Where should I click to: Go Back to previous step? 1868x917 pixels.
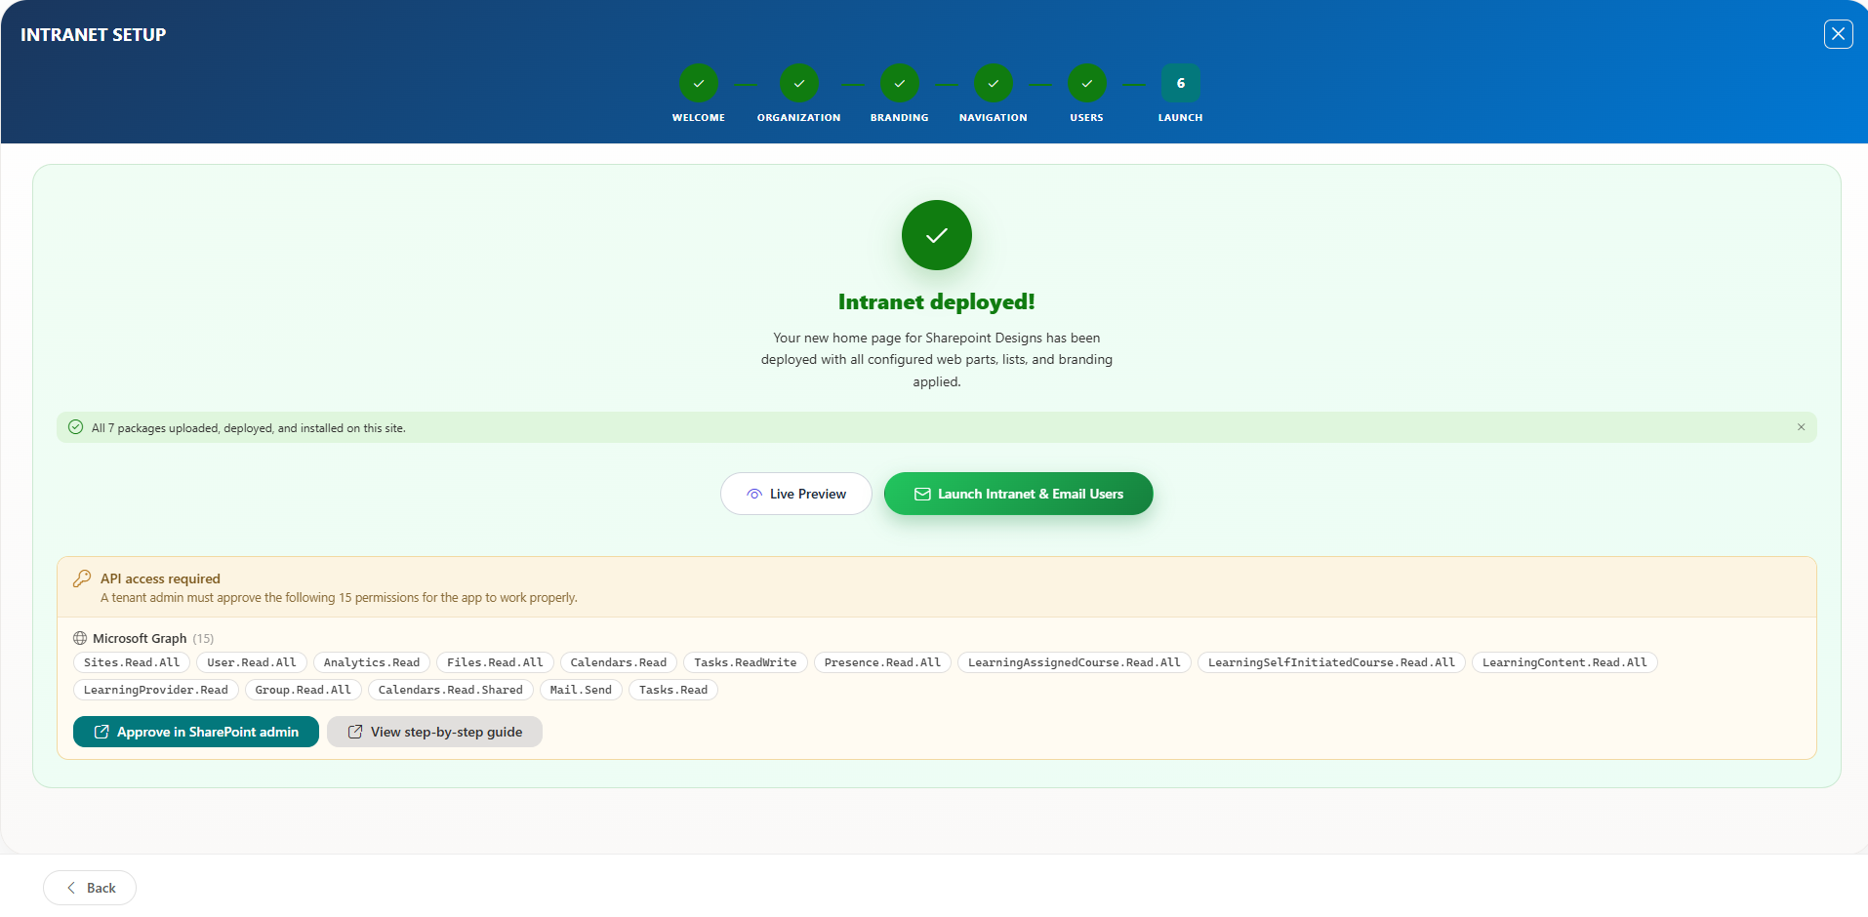point(90,888)
